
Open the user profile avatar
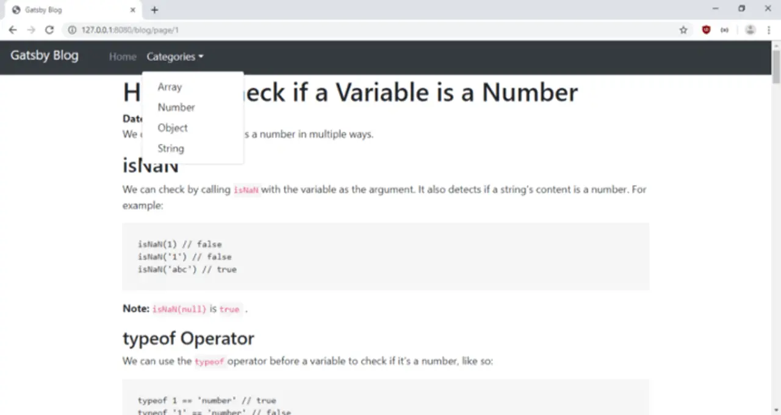coord(750,30)
